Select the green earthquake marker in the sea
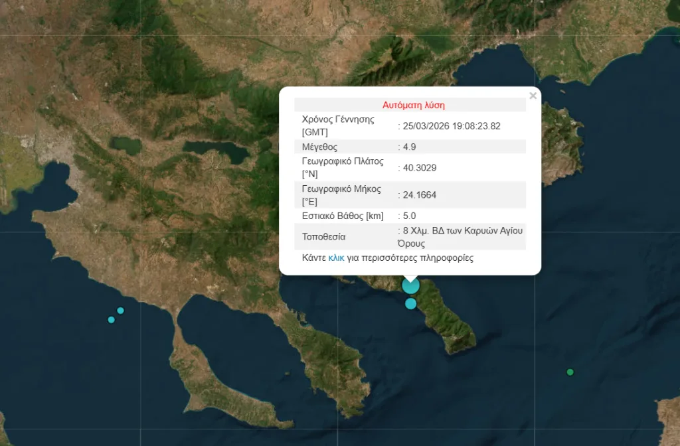Screen dimensions: 680x446 click(x=570, y=372)
